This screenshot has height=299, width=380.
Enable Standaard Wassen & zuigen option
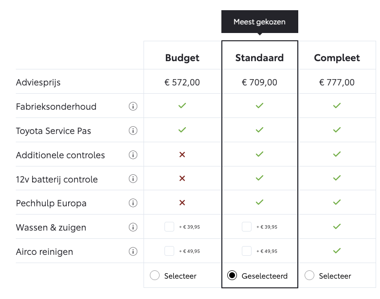point(247,227)
